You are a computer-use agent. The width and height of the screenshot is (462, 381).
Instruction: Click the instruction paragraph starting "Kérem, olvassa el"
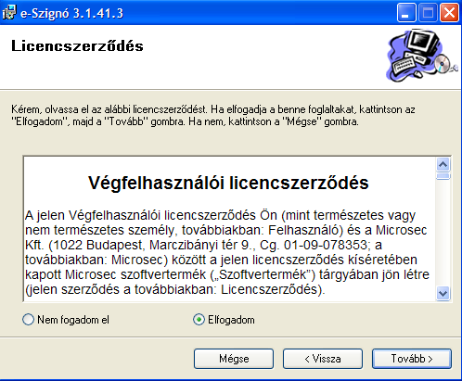(x=213, y=116)
